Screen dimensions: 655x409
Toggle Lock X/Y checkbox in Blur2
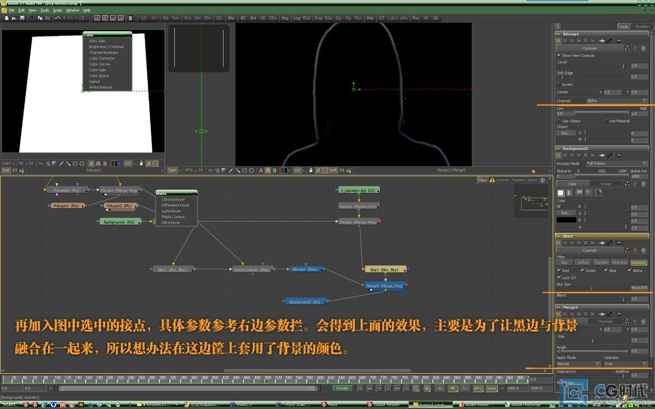click(x=559, y=278)
